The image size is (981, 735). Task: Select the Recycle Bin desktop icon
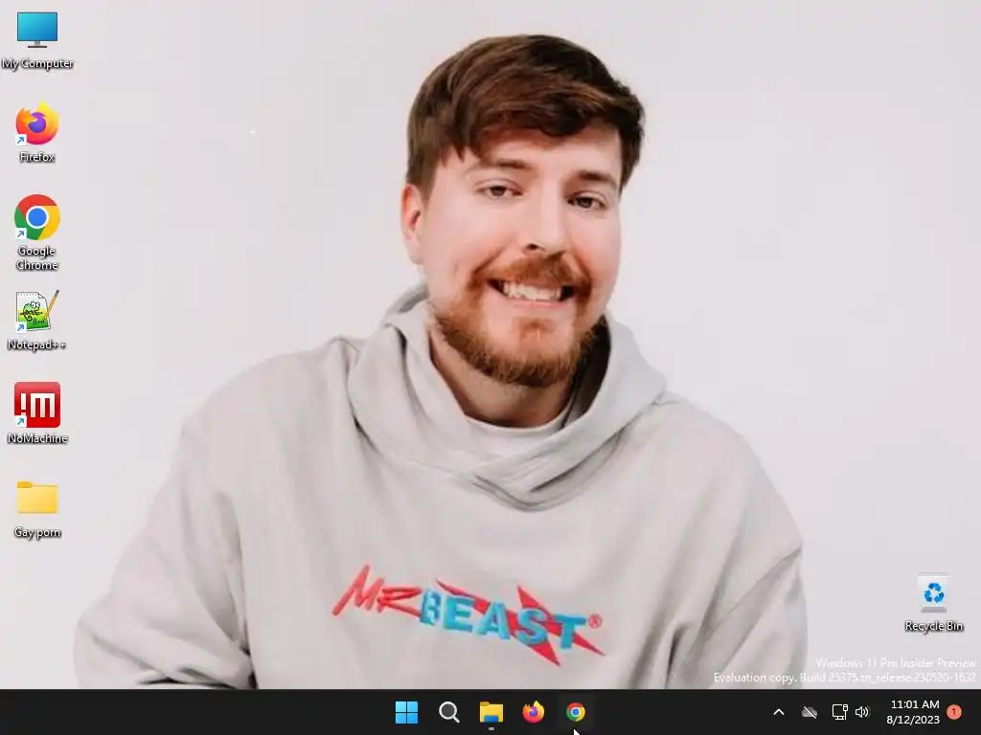pos(933,603)
